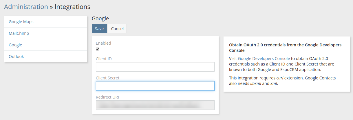Click the Integrations page title
This screenshot has height=120, width=353.
click(x=72, y=7)
